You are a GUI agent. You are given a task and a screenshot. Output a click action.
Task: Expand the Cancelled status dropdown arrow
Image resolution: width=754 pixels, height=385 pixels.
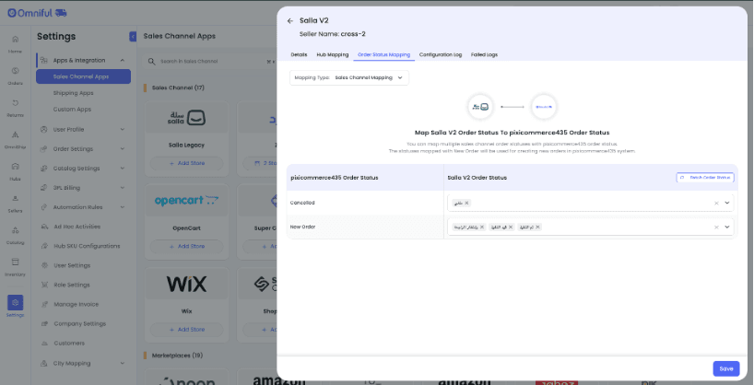pos(727,203)
